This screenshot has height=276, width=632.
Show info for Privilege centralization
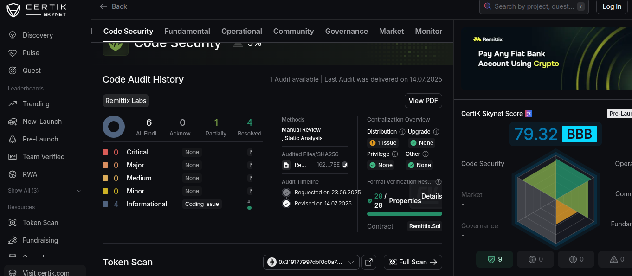coord(395,154)
